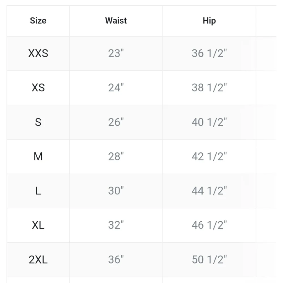
Task: Click the Hip column header
Action: pos(209,21)
